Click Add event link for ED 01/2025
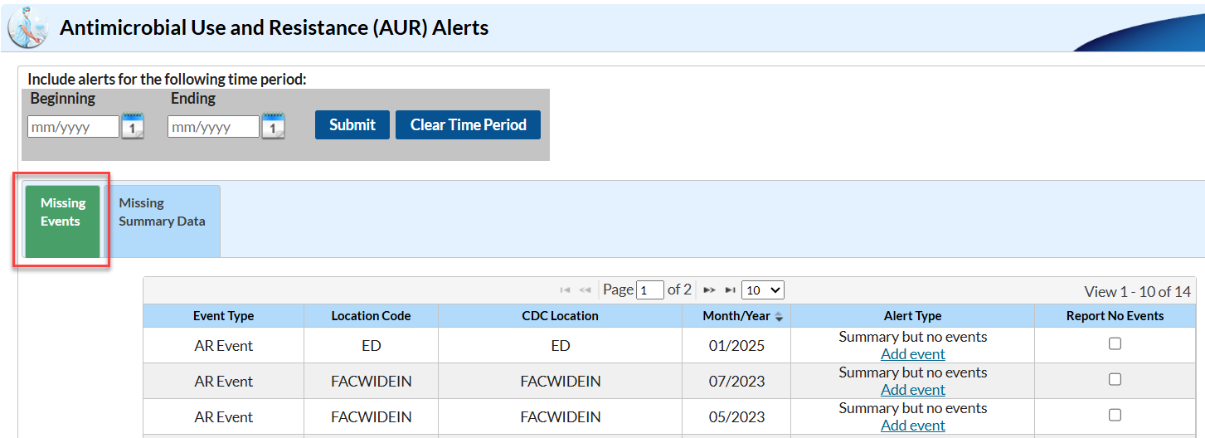This screenshot has width=1205, height=438. click(x=912, y=354)
